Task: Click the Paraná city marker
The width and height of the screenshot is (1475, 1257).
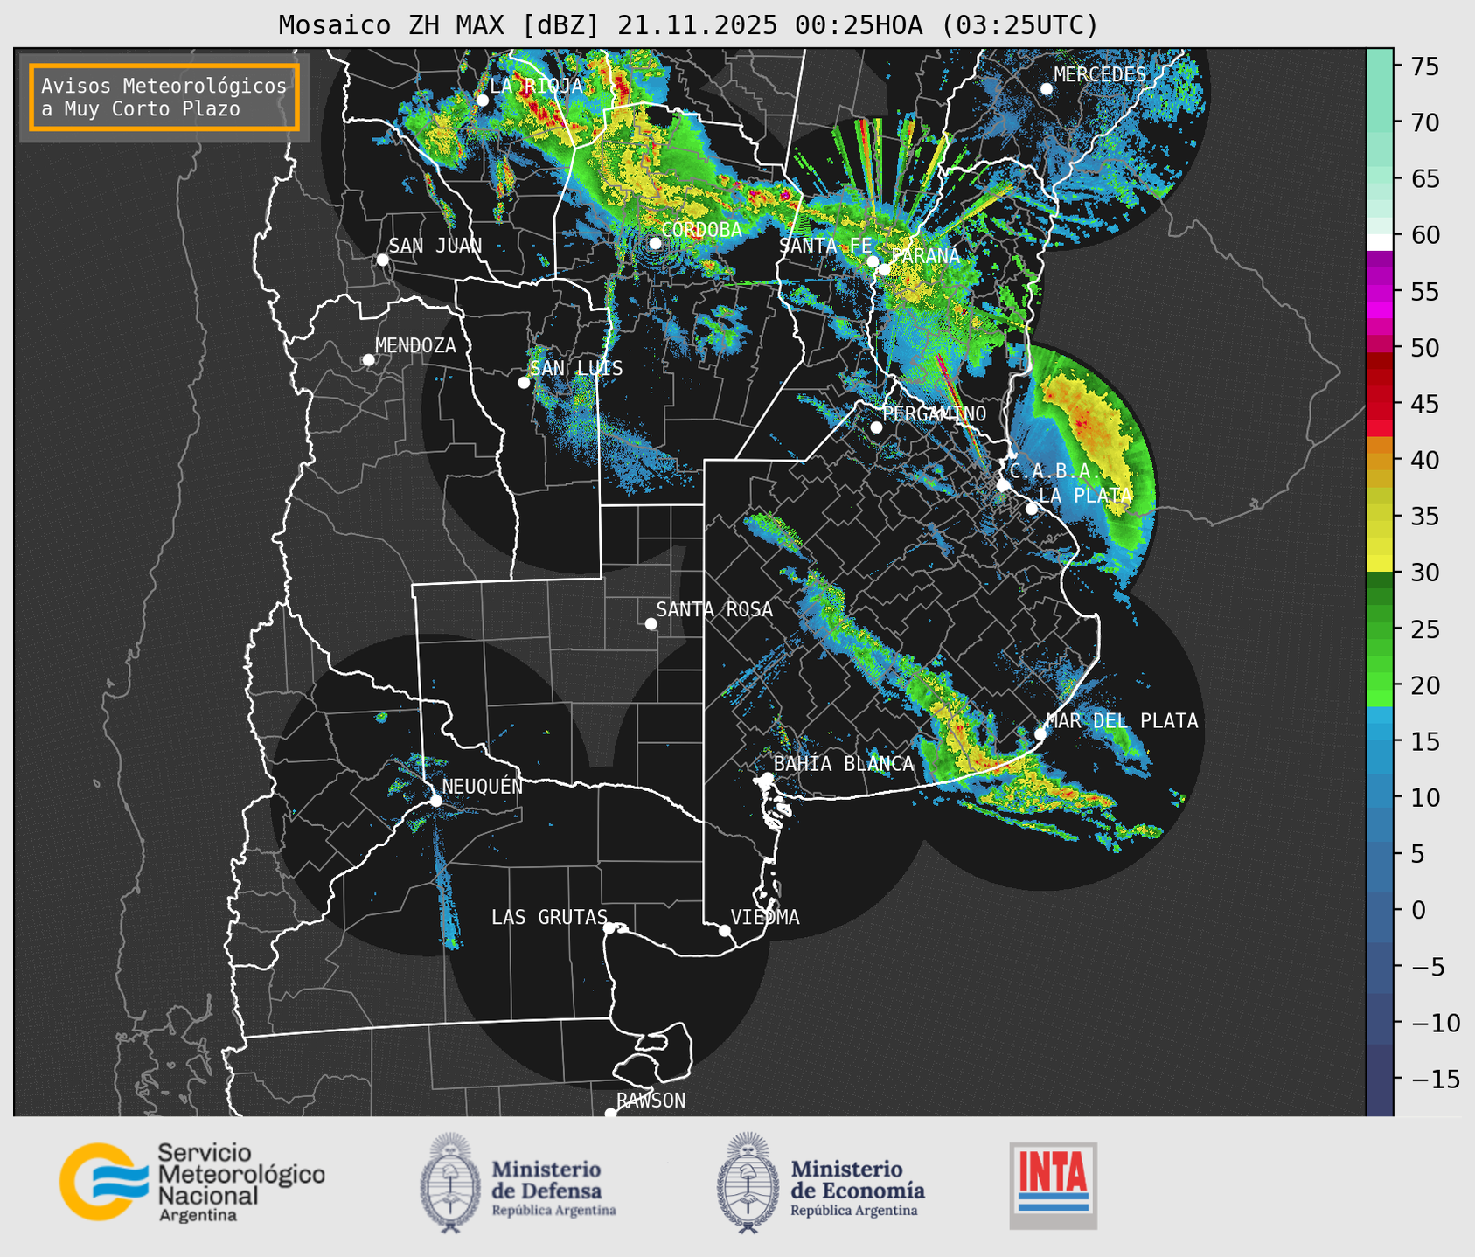Action: tap(884, 269)
